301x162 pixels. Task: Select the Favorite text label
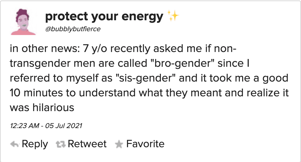click(145, 144)
